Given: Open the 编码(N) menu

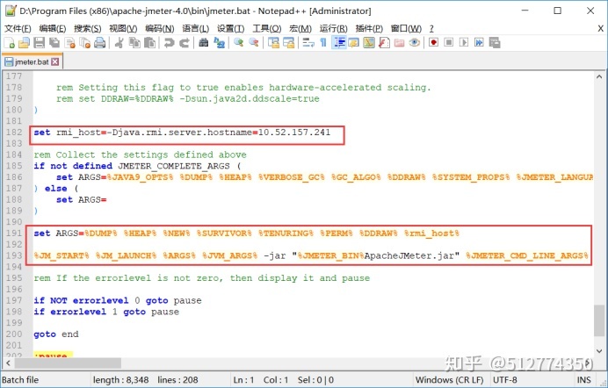Looking at the screenshot, I should [x=159, y=29].
